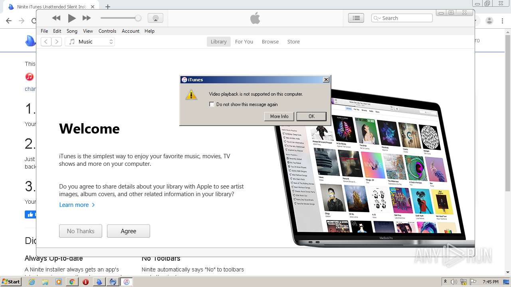Switch to the Browse tab
Screen dimensions: 511x287
point(270,41)
